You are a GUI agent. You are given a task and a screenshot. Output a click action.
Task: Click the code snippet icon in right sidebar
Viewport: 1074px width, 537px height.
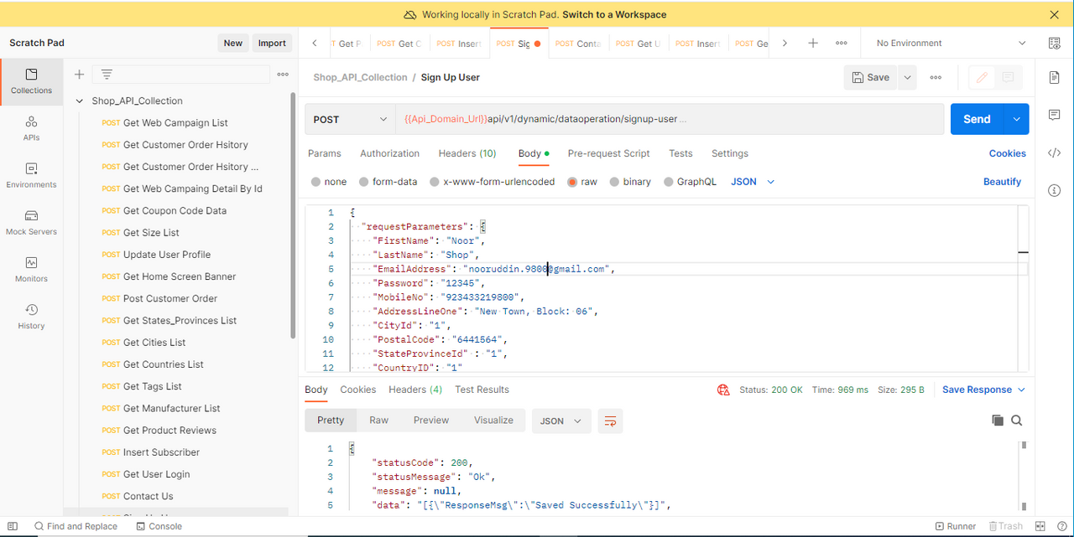[1055, 152]
